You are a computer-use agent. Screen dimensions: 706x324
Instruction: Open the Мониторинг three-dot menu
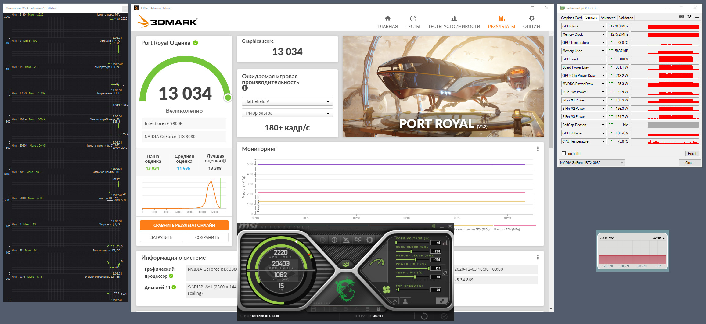click(x=538, y=149)
